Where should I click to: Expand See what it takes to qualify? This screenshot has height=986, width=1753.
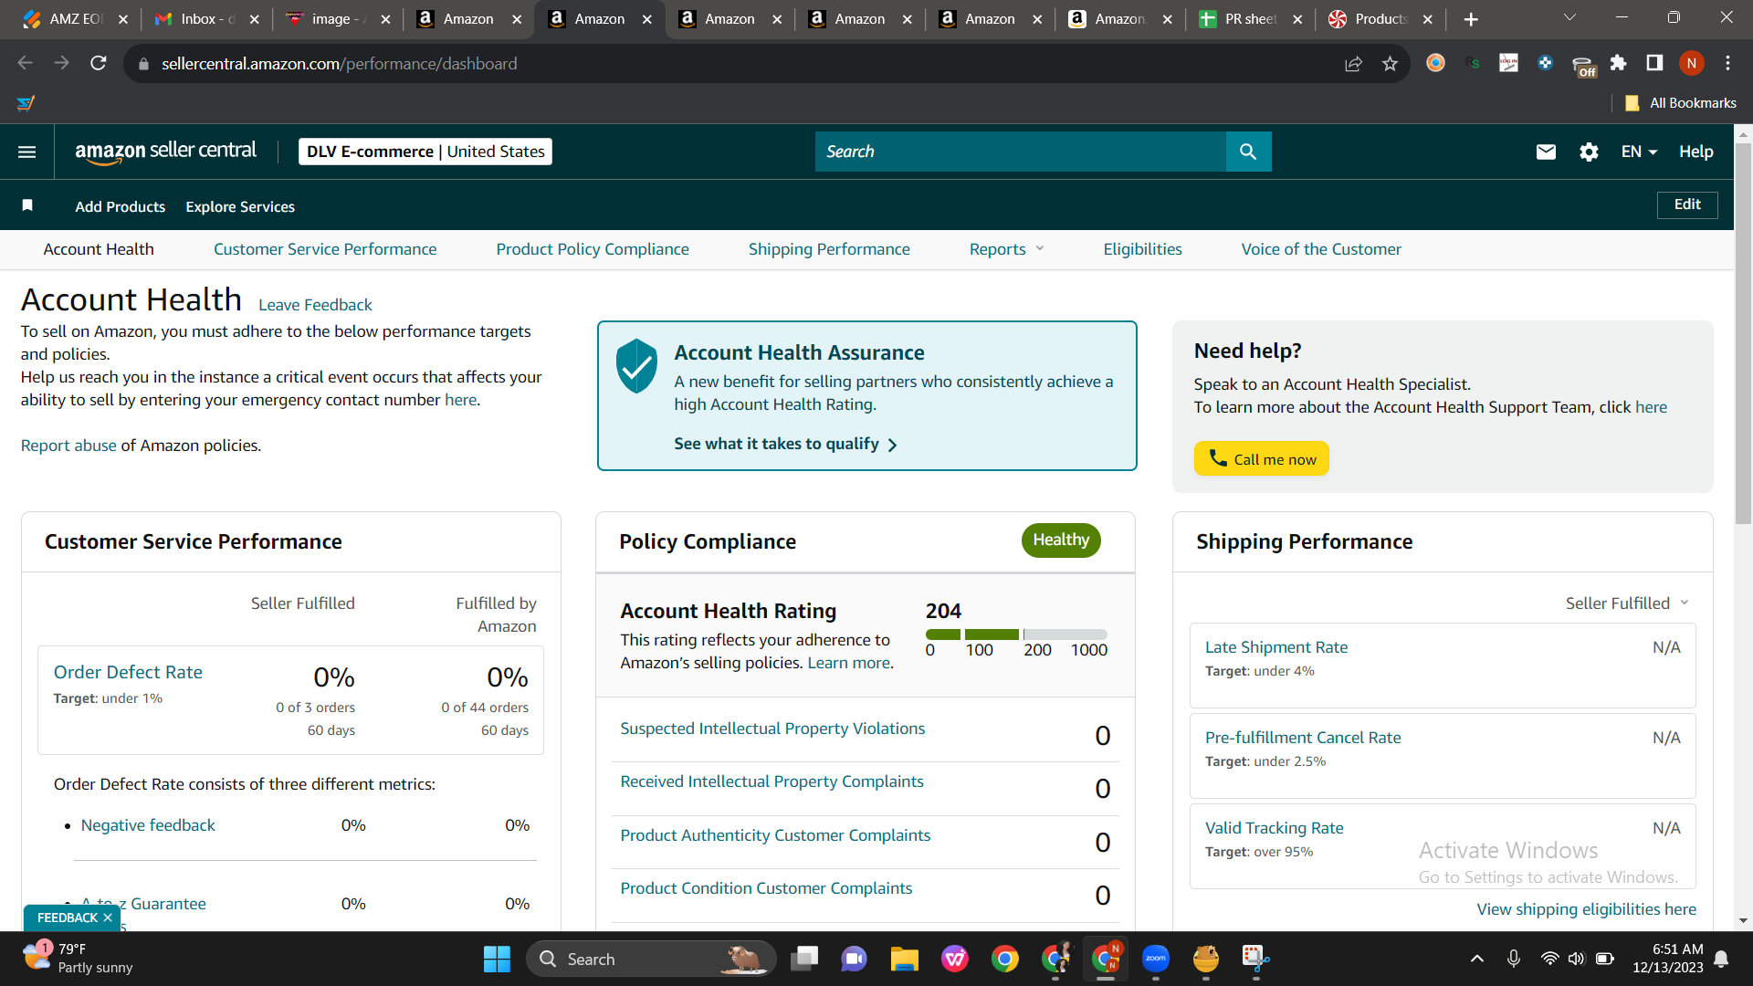(785, 444)
